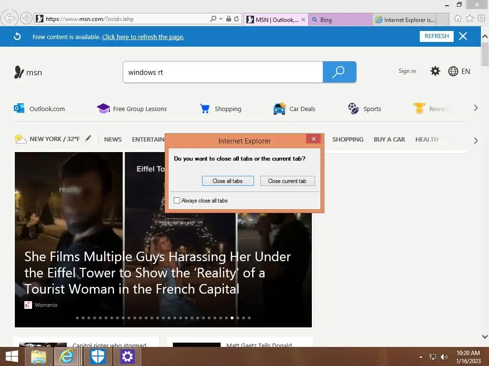The width and height of the screenshot is (489, 366).
Task: Close the MSN tab with its X
Action: pyautogui.click(x=303, y=20)
